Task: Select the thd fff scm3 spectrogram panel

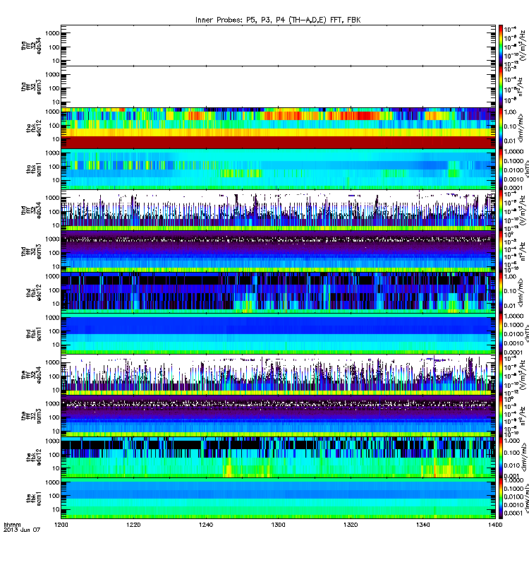Action: pyautogui.click(x=278, y=251)
